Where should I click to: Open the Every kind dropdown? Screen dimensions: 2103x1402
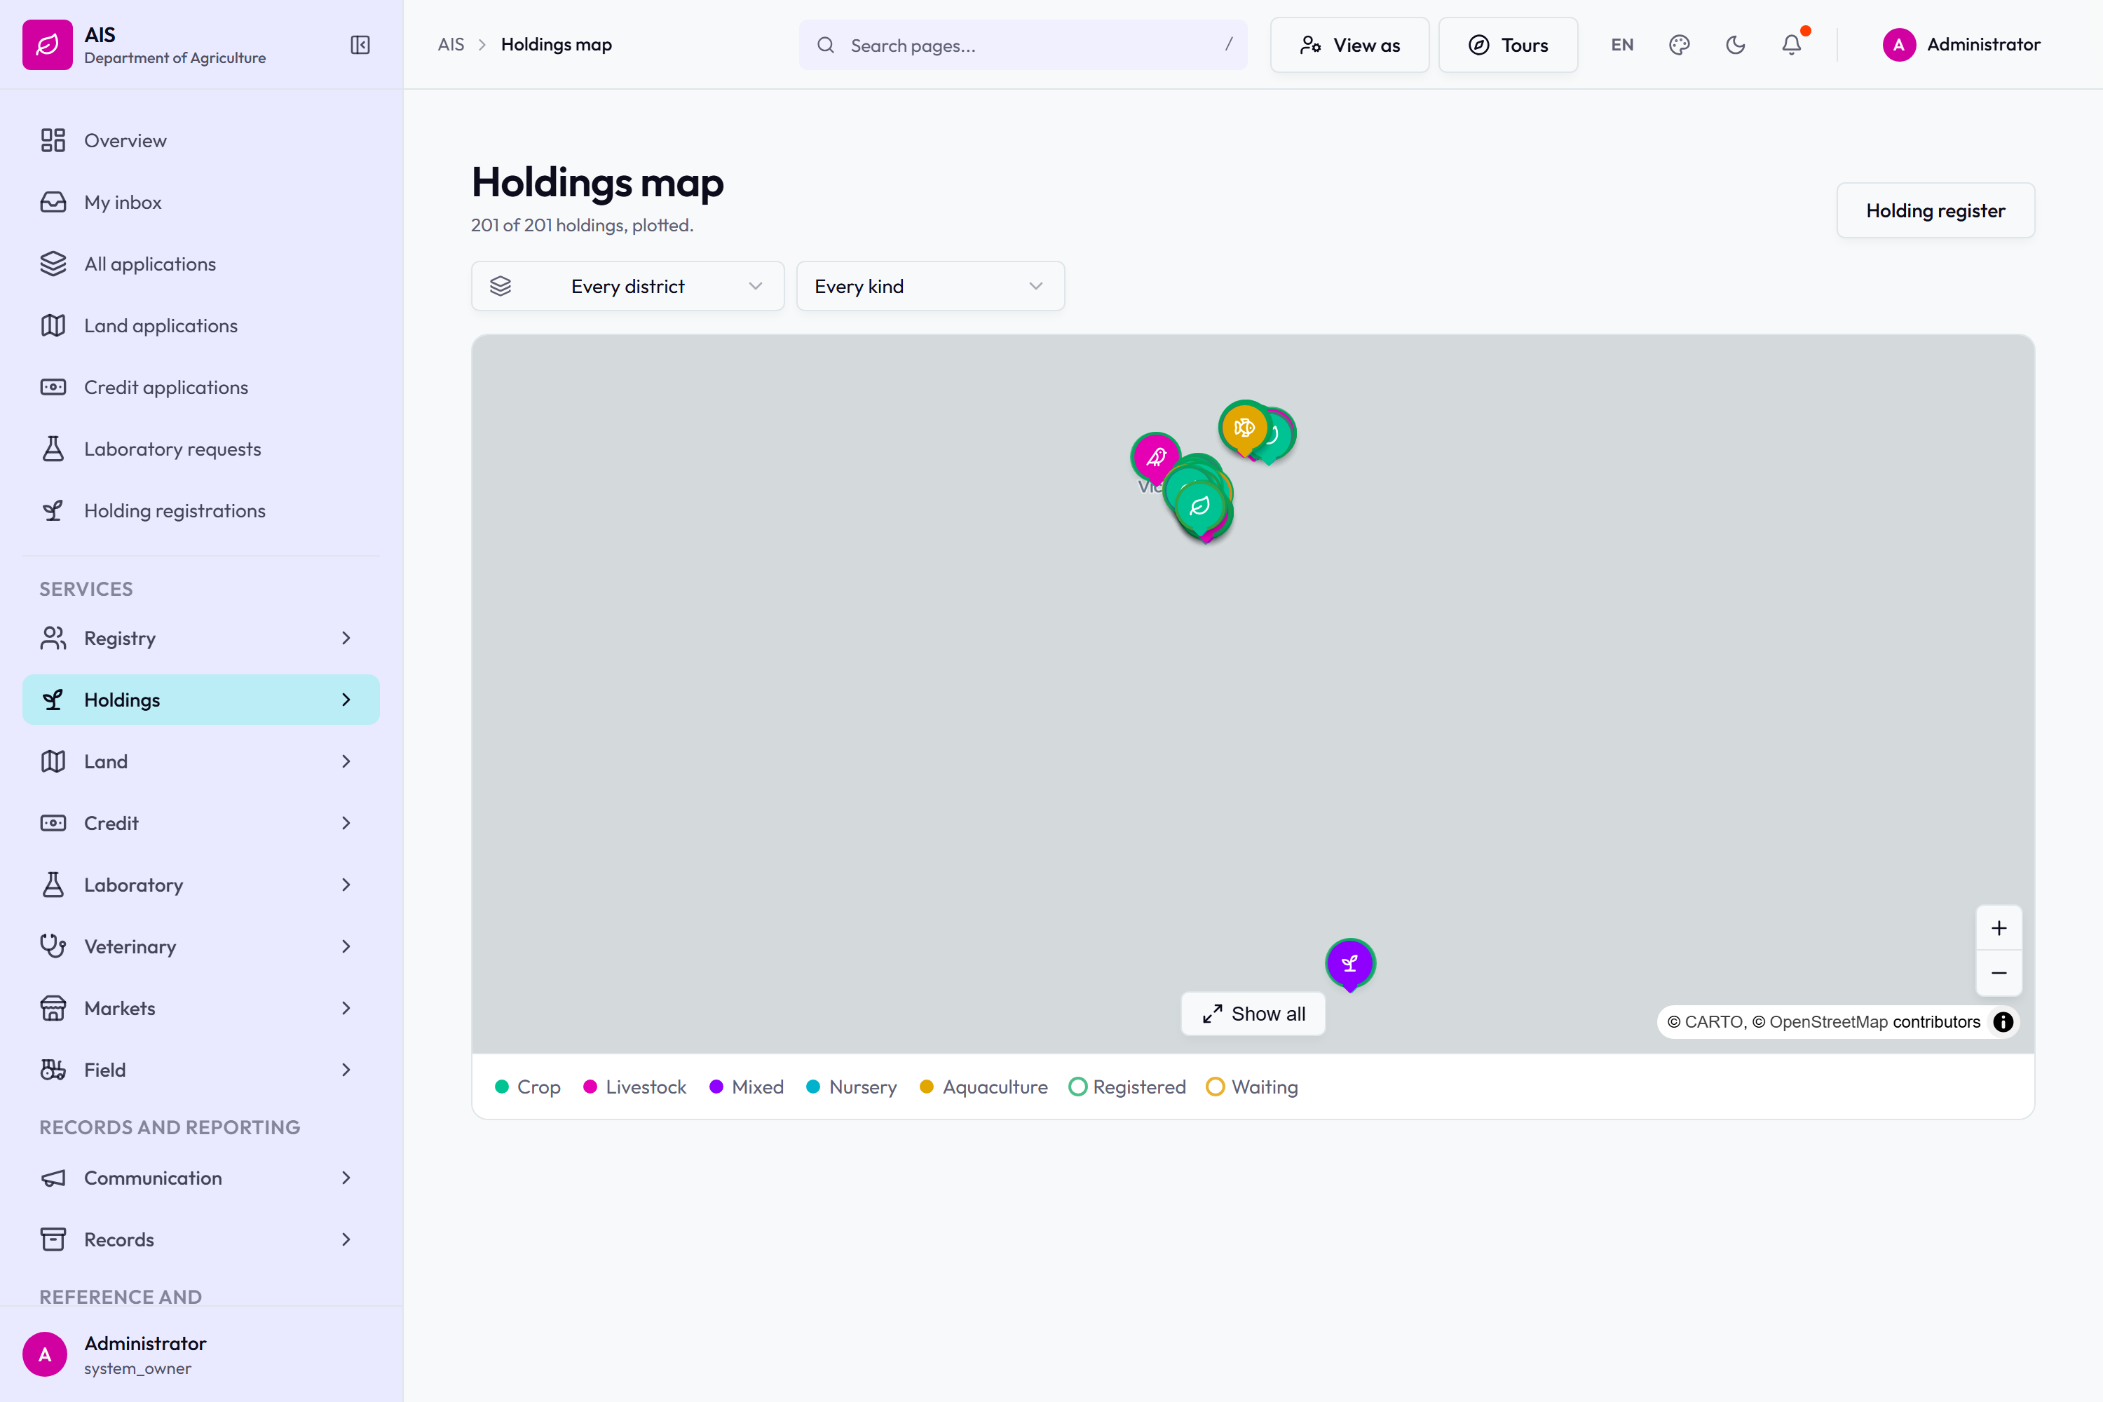[930, 286]
